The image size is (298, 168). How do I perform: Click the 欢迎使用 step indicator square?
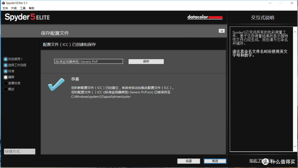pyautogui.click(x=6, y=59)
